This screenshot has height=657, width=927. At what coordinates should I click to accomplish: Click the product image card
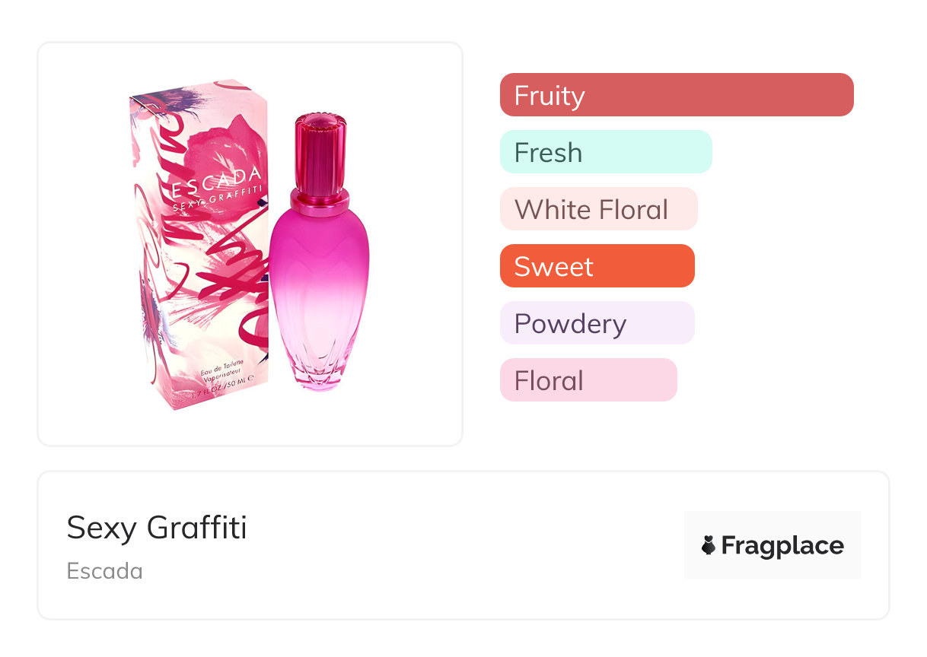[x=250, y=243]
